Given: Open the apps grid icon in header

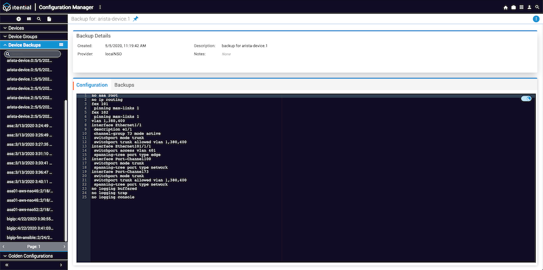Looking at the screenshot, I should (522, 7).
